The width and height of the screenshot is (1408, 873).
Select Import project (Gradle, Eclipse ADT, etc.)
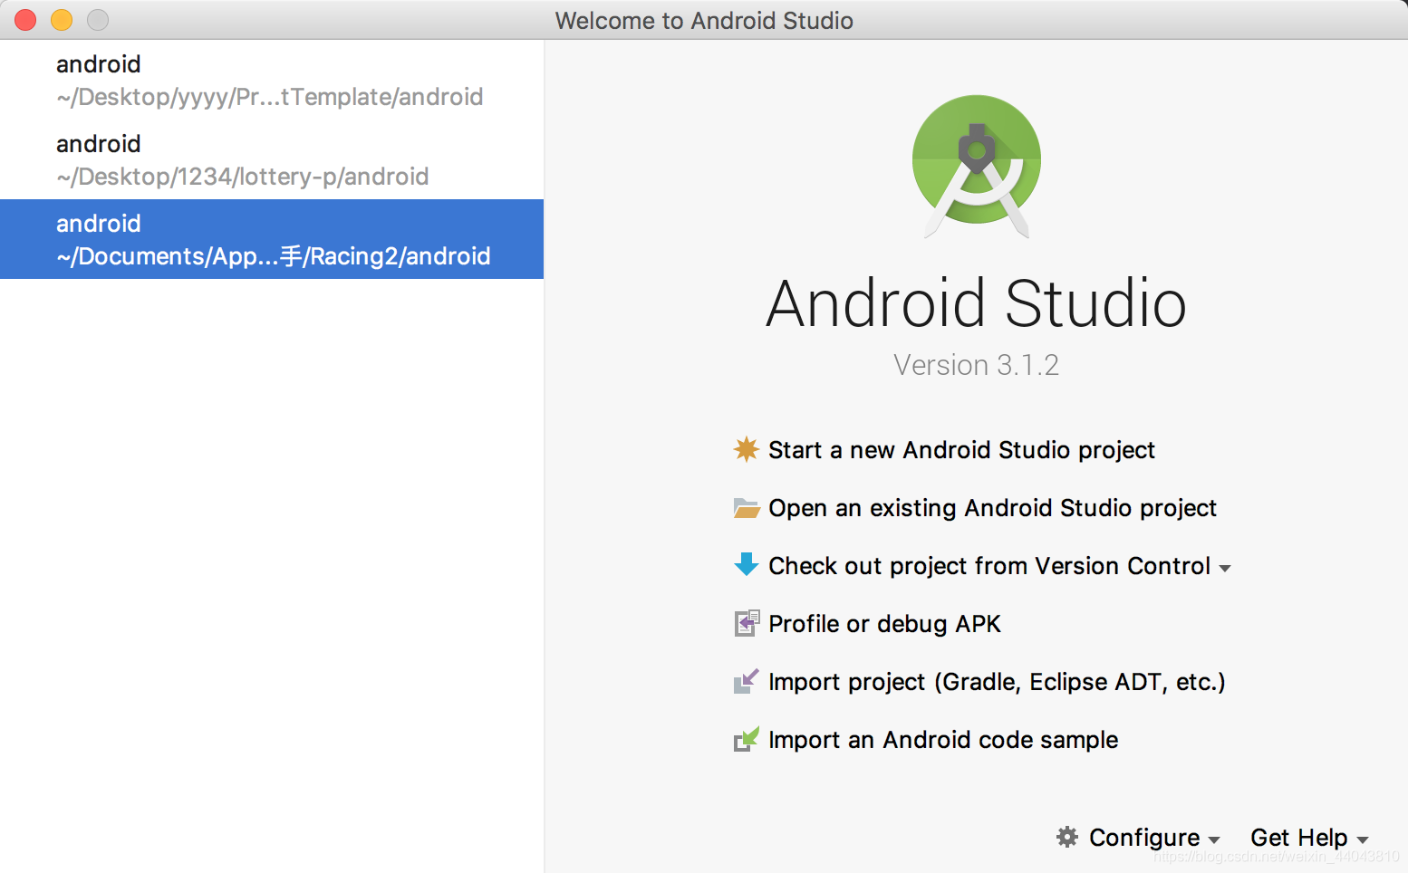point(997,682)
